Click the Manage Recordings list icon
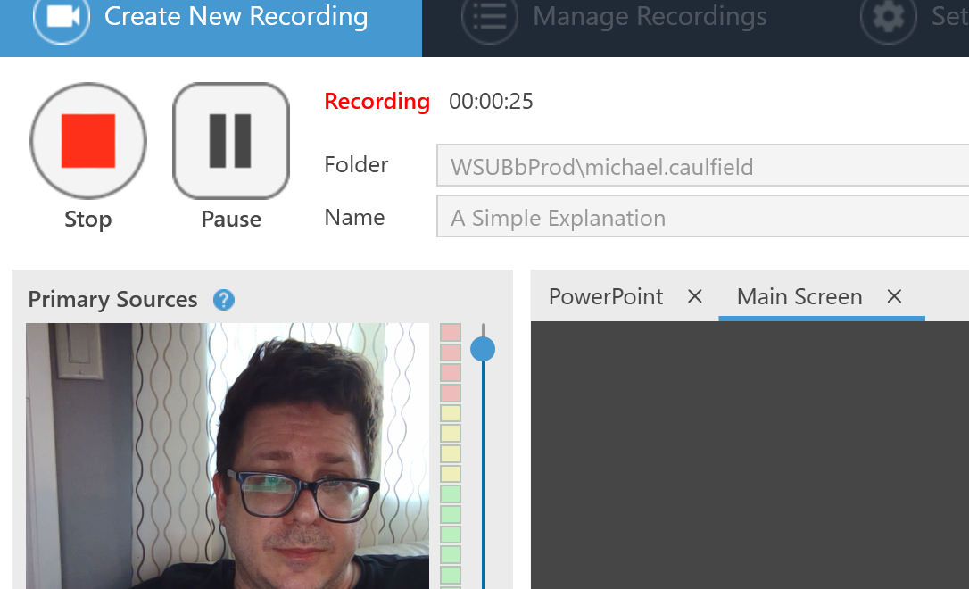Viewport: 969px width, 589px height. tap(490, 18)
